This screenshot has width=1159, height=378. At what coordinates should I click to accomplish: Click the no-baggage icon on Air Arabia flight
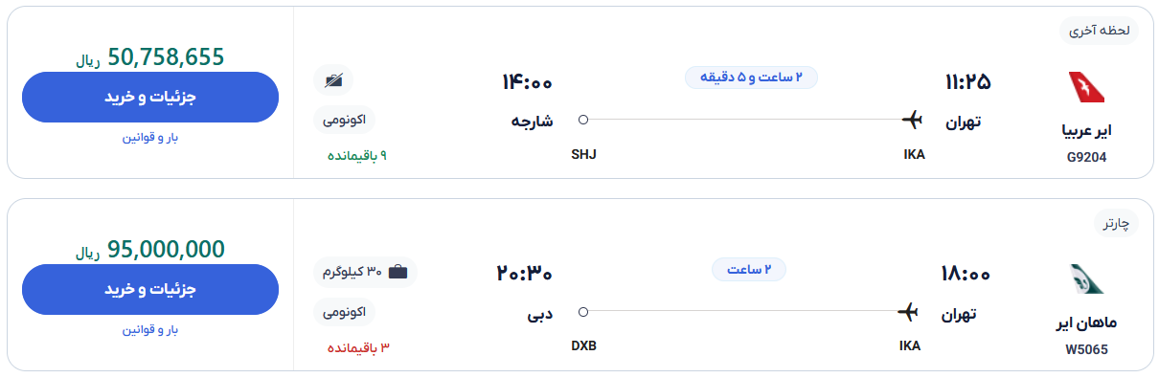(333, 80)
